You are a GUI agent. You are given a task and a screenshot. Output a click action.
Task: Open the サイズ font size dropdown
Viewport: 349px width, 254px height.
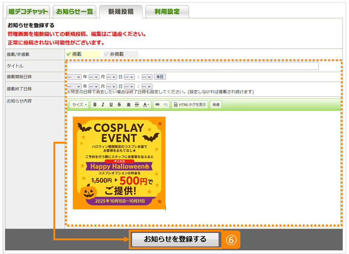point(79,105)
